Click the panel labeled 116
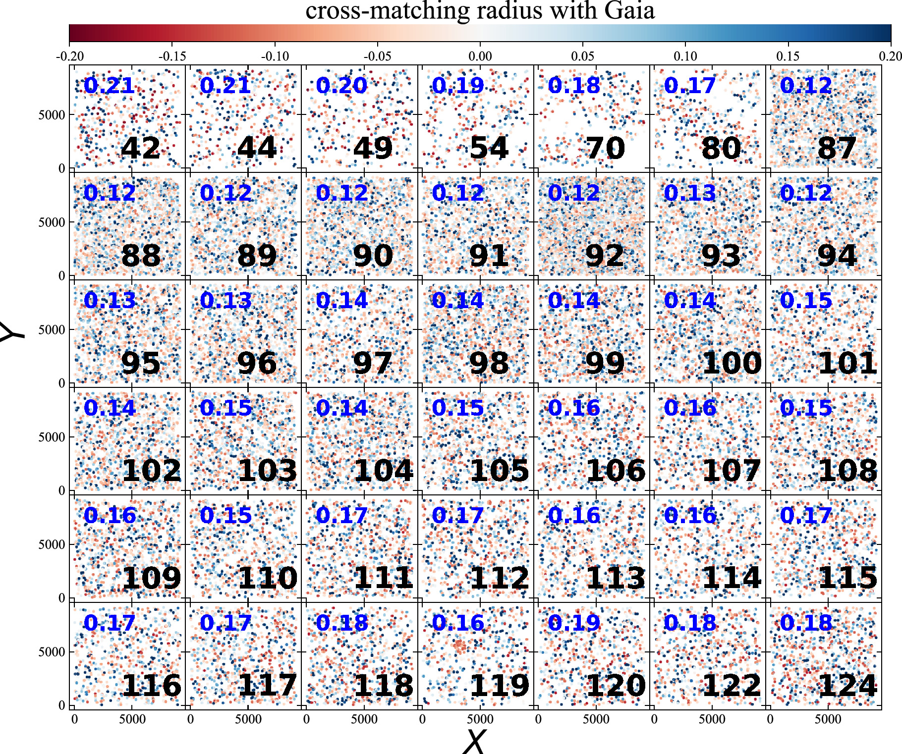The height and width of the screenshot is (754, 902). tap(127, 656)
